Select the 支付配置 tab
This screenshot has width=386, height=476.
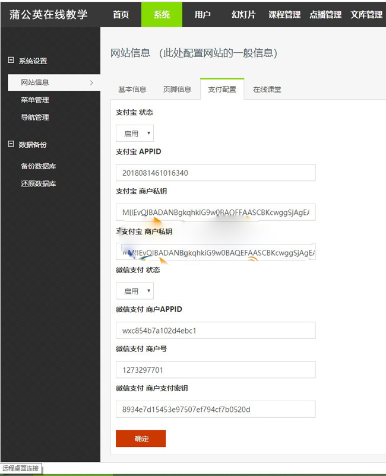click(222, 90)
